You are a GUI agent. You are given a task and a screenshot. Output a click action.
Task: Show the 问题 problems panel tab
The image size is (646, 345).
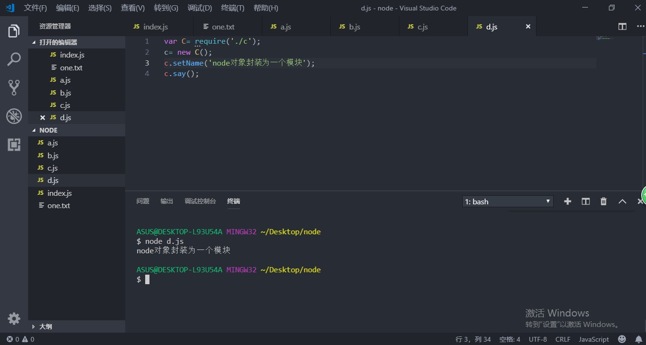143,201
